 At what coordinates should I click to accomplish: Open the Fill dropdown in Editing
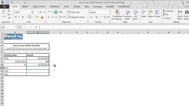(166, 14)
